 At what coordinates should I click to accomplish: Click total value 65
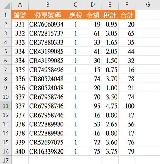127,33
